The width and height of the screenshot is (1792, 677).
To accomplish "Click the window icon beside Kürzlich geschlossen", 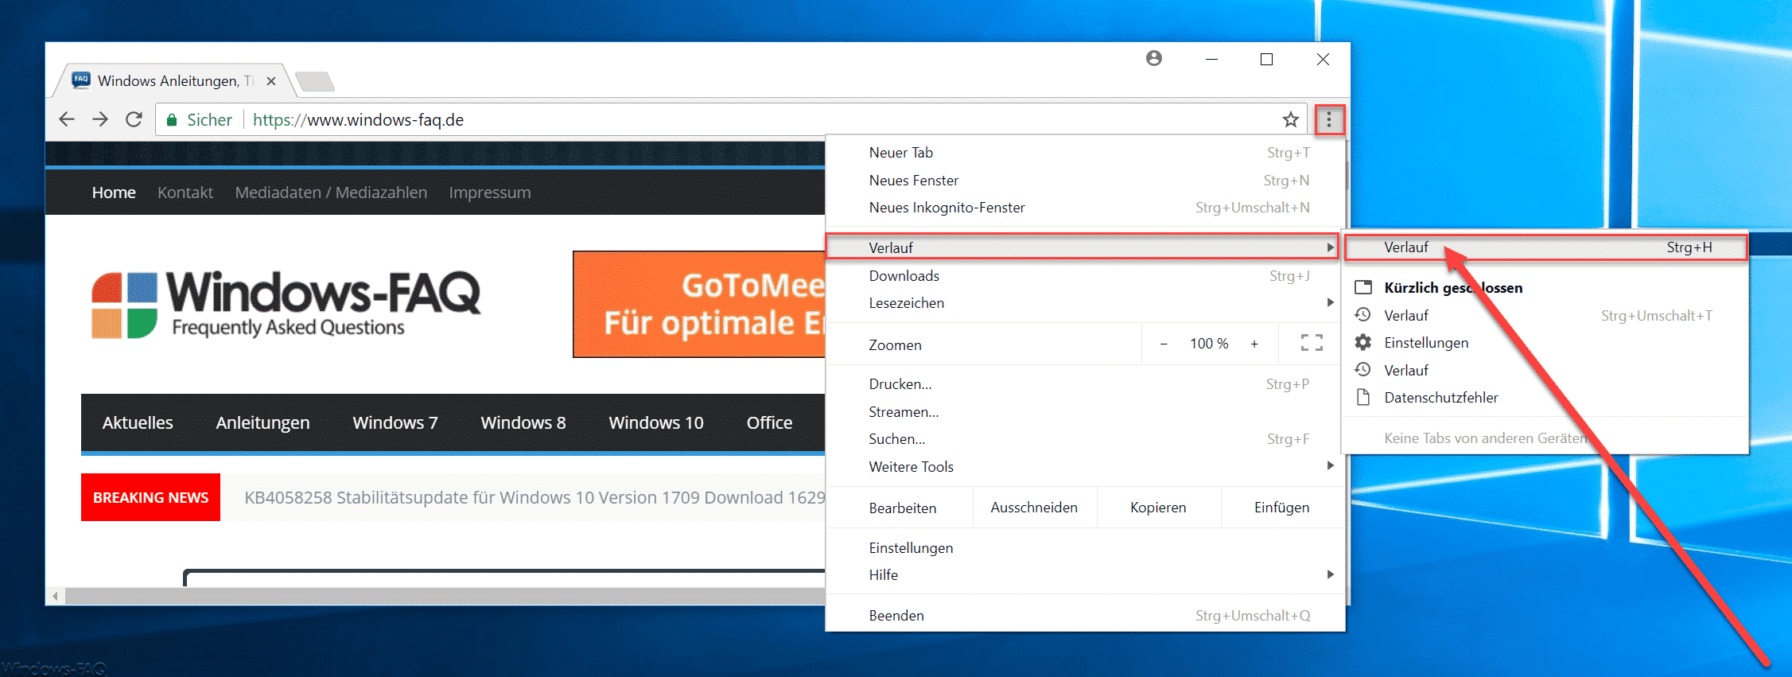I will pos(1363,287).
